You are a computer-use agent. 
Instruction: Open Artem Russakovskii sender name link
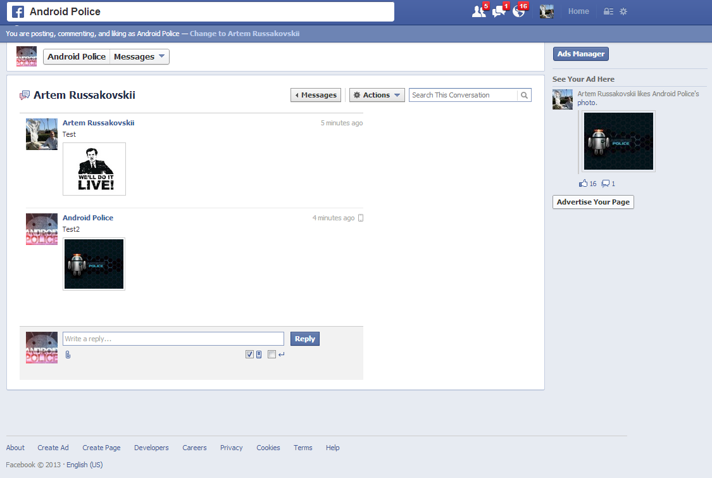coord(98,123)
